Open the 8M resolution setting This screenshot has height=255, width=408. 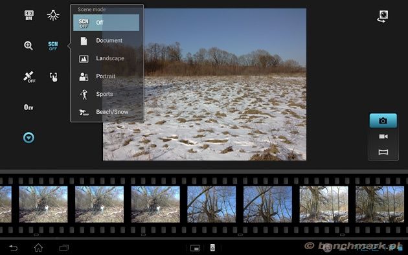pyautogui.click(x=28, y=15)
